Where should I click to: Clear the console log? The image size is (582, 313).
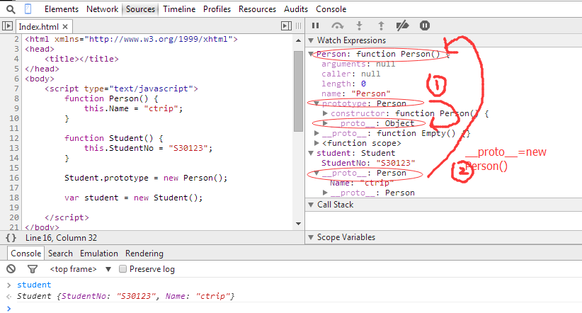(x=11, y=269)
